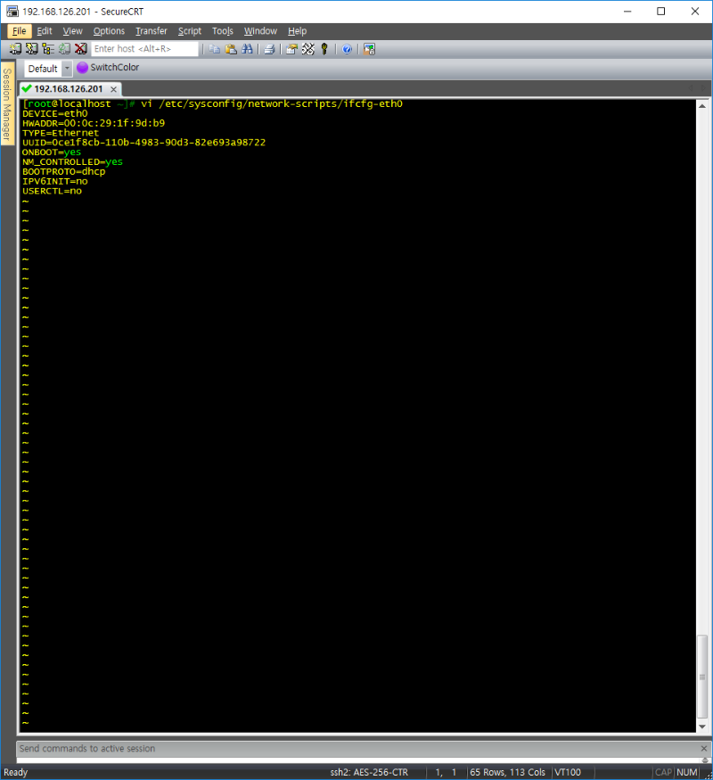713x780 pixels.
Task: Close the 192.168.126.201 tab
Action: [114, 89]
